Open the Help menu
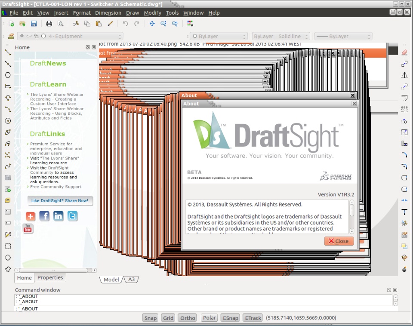 pyautogui.click(x=214, y=12)
